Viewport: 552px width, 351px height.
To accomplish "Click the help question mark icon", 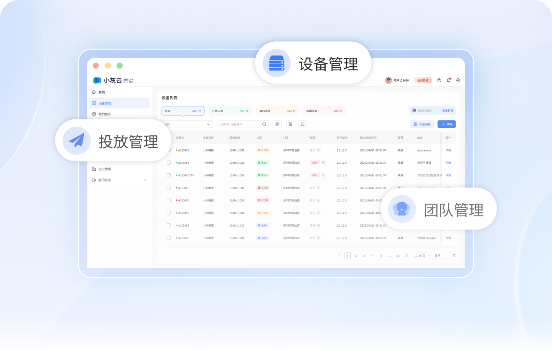I will [x=439, y=80].
